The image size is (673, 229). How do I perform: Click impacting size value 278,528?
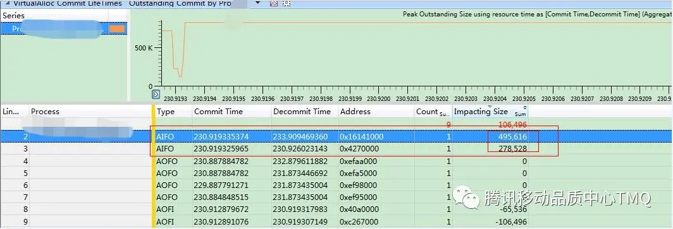click(x=512, y=148)
